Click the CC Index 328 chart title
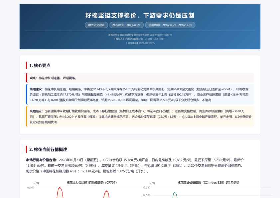This screenshot has height=198, width=280. coord(208,182)
